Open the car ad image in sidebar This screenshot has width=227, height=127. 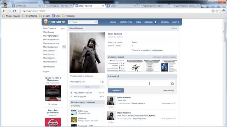(53, 93)
